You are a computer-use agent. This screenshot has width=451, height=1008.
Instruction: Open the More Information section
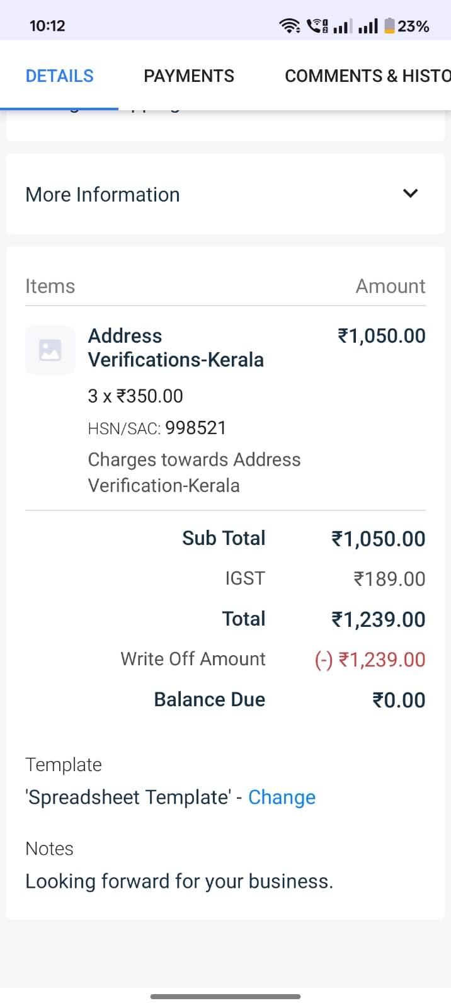pyautogui.click(x=103, y=195)
